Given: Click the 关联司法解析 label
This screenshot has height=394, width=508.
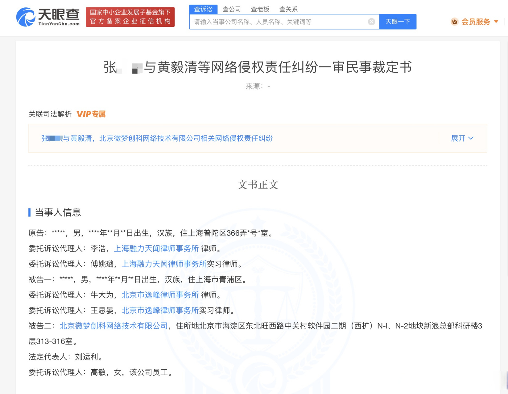Looking at the screenshot, I should click(x=50, y=114).
